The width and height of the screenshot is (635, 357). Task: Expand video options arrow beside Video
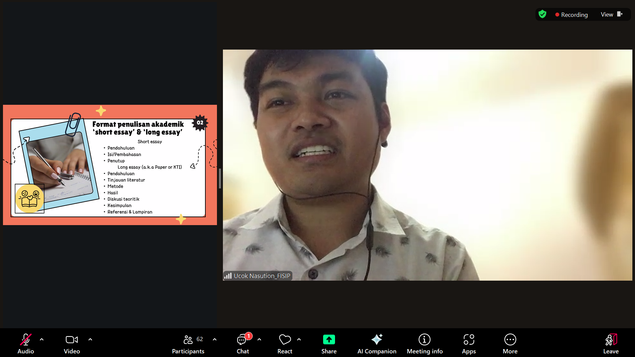coord(90,339)
